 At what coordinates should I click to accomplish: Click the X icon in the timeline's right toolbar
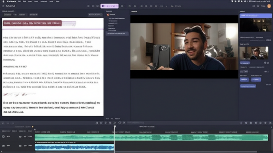(x=241, y=123)
